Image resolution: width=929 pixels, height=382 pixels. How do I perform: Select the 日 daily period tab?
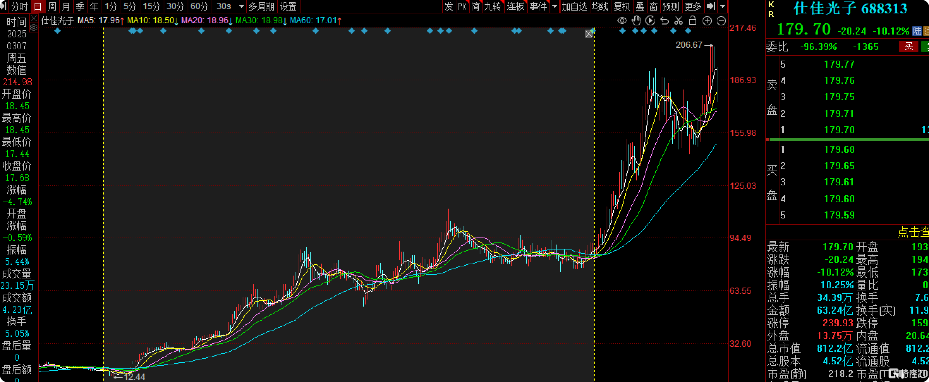coord(37,6)
